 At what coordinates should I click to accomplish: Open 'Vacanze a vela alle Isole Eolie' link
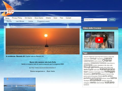point(95,49)
